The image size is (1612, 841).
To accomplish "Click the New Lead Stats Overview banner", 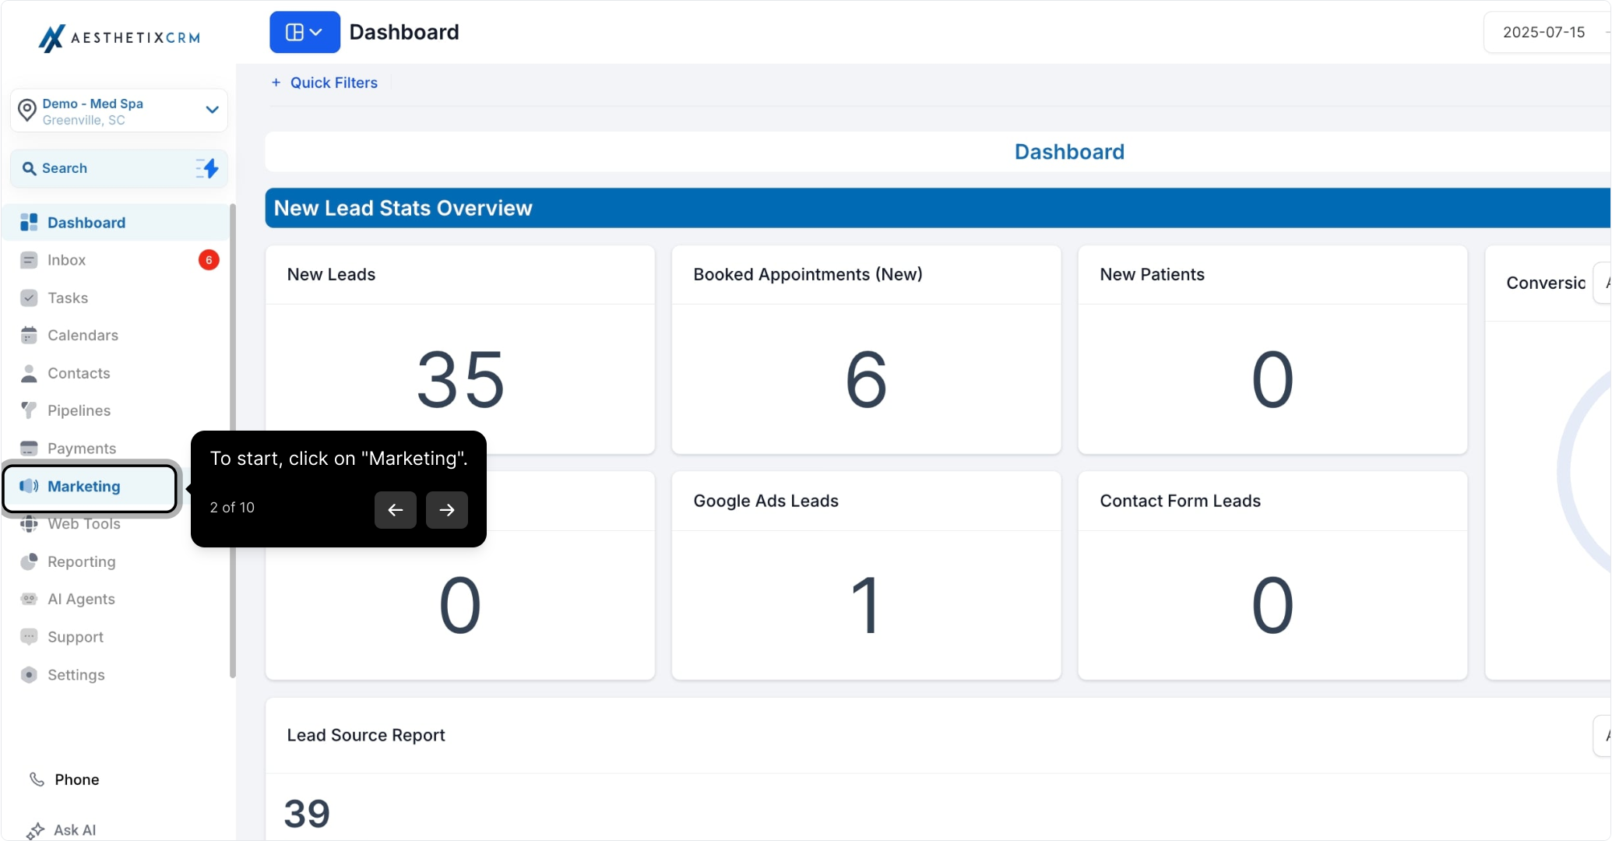I will [x=938, y=208].
